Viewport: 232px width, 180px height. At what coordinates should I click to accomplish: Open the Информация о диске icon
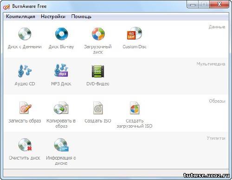[x=61, y=145]
